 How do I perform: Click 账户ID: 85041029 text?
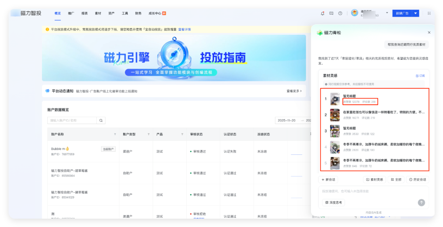pos(63,198)
